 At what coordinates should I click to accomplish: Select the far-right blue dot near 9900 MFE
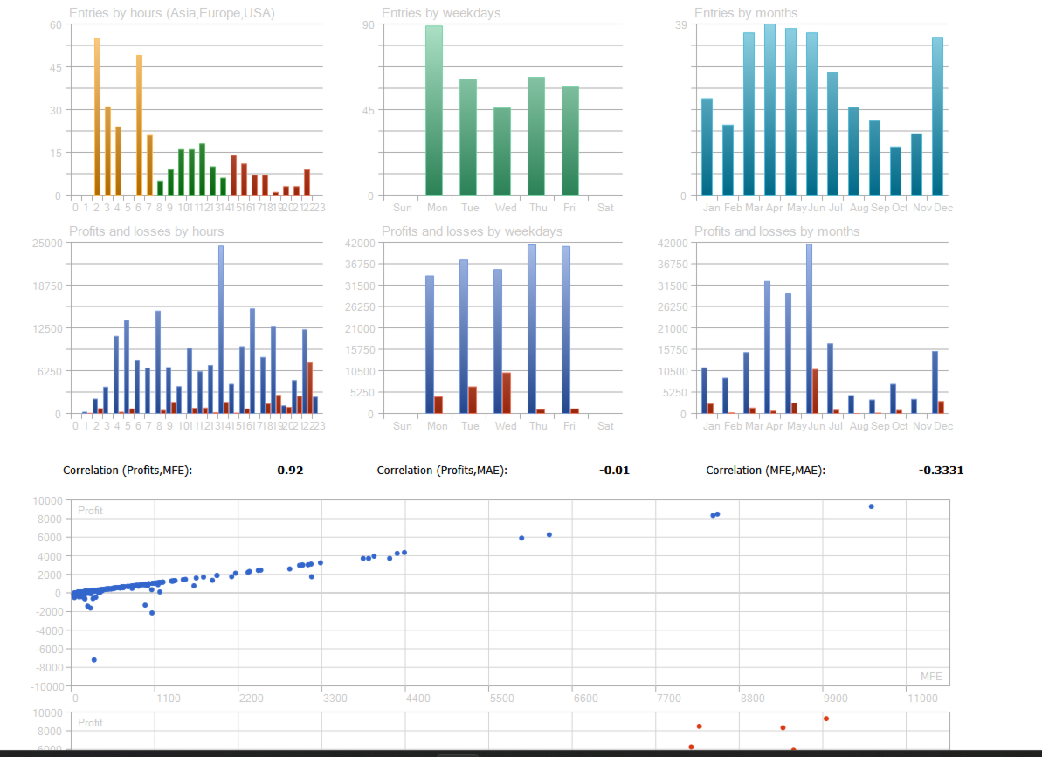[871, 506]
